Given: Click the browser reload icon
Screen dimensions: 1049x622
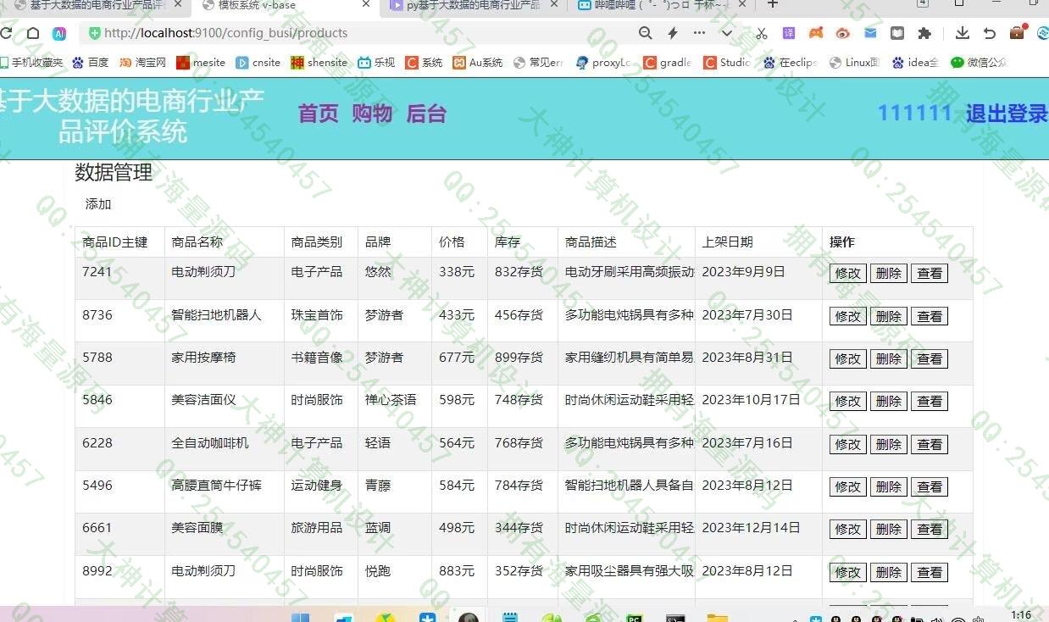Looking at the screenshot, I should tap(6, 33).
